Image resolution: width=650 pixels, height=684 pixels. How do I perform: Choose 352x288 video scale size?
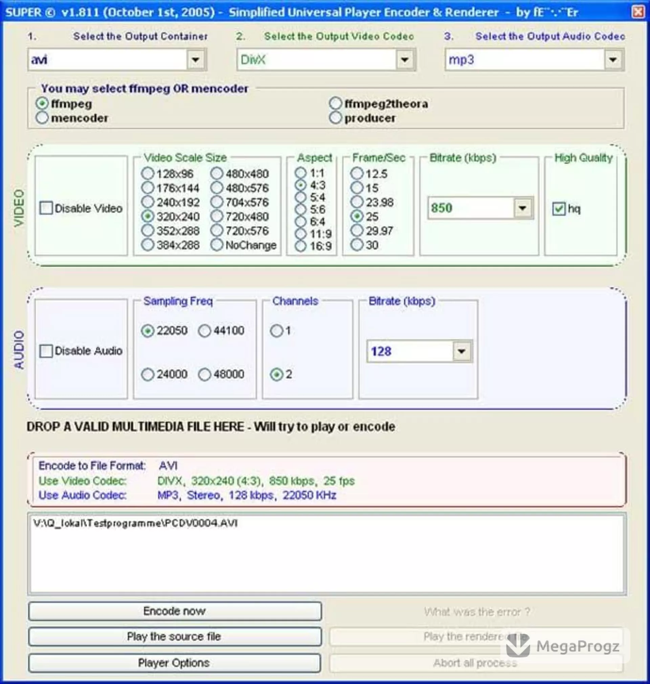tap(148, 230)
